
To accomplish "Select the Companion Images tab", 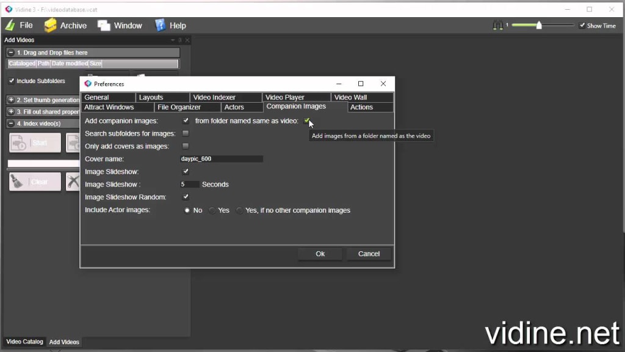I will click(x=305, y=106).
